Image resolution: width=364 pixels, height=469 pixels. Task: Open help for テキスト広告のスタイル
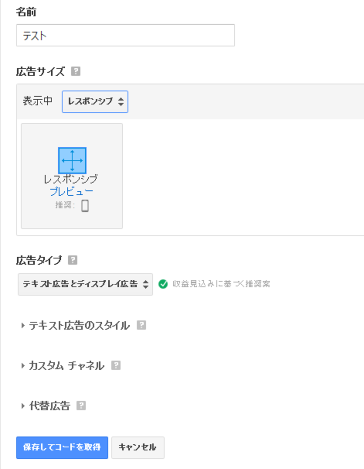(141, 325)
